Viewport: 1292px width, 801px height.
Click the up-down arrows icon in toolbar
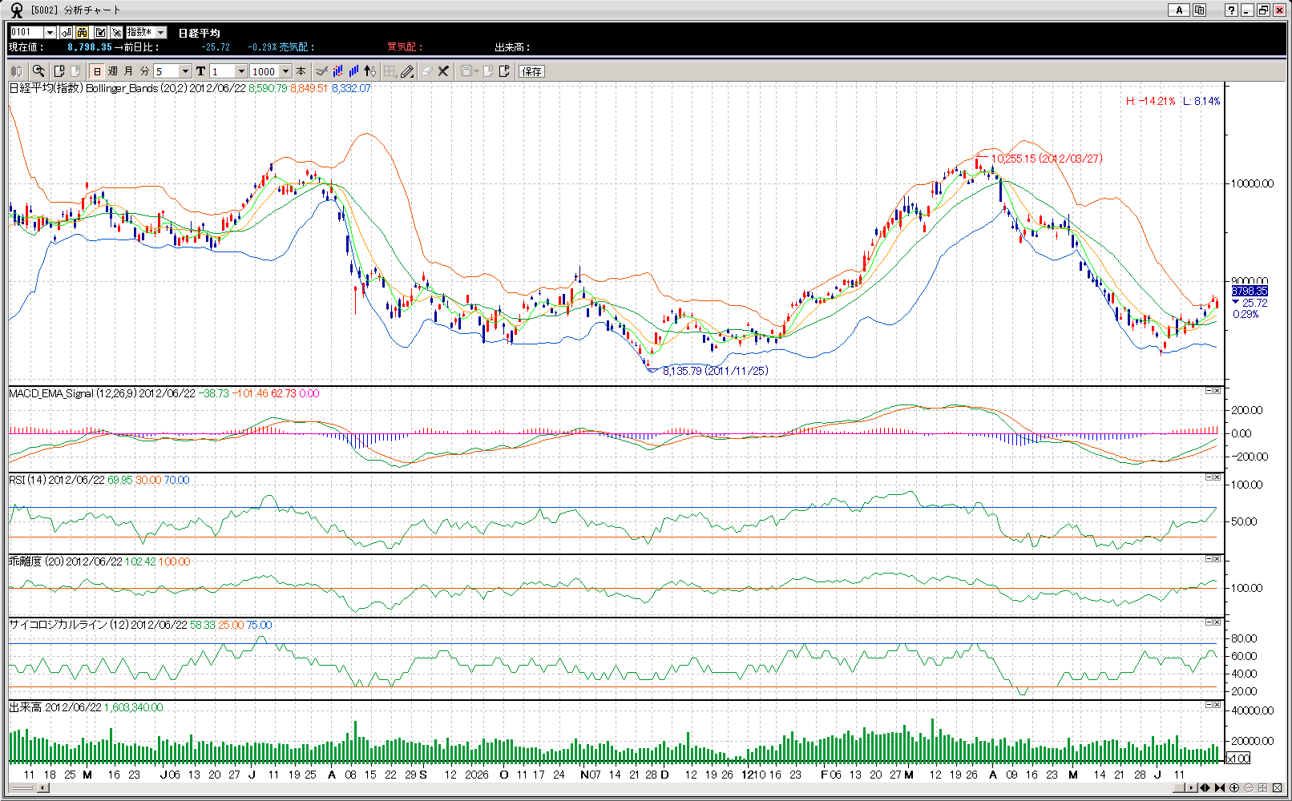tap(369, 71)
